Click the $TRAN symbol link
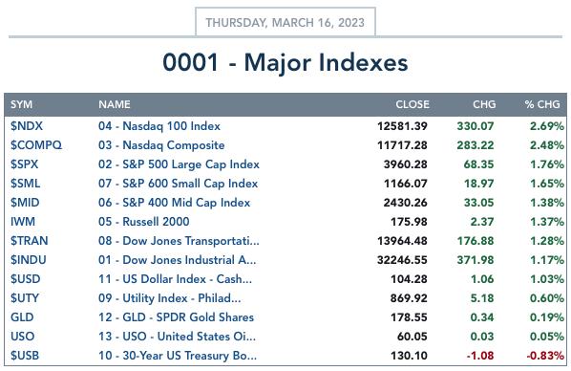 click(30, 241)
